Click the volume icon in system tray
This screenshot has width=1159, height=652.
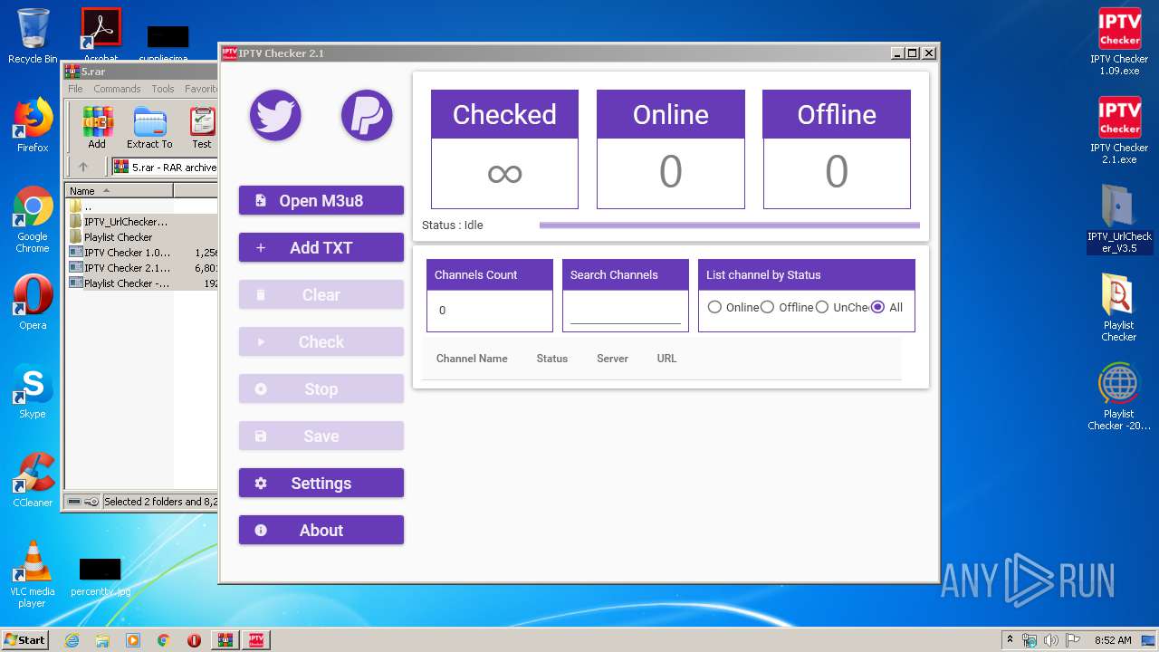(x=1050, y=640)
